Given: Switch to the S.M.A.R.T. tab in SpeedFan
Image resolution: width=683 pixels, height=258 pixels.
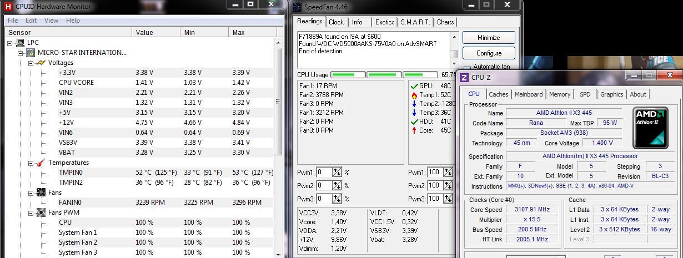Looking at the screenshot, I should pyautogui.click(x=415, y=22).
